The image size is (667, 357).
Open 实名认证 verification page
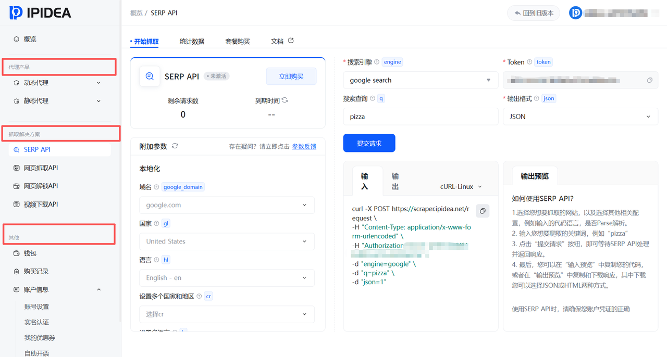pos(36,322)
